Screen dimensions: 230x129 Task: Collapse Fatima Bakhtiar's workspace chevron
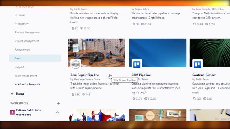pos(57,112)
